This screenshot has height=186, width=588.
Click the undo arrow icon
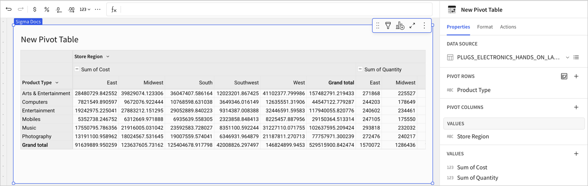click(x=9, y=9)
